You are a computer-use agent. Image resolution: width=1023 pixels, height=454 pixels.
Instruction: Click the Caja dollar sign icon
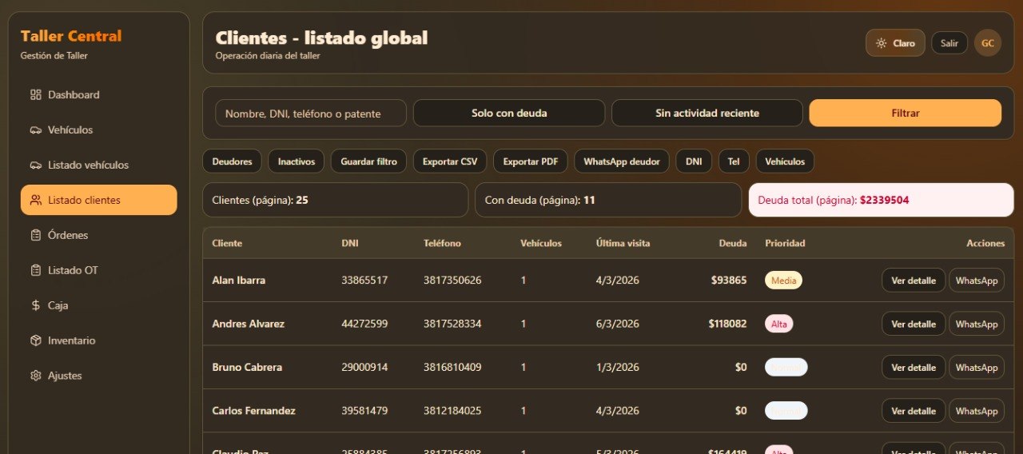coord(35,306)
